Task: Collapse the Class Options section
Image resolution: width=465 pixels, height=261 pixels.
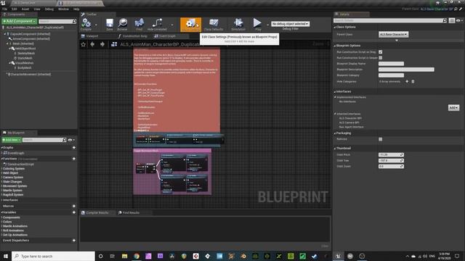Action: pyautogui.click(x=335, y=28)
